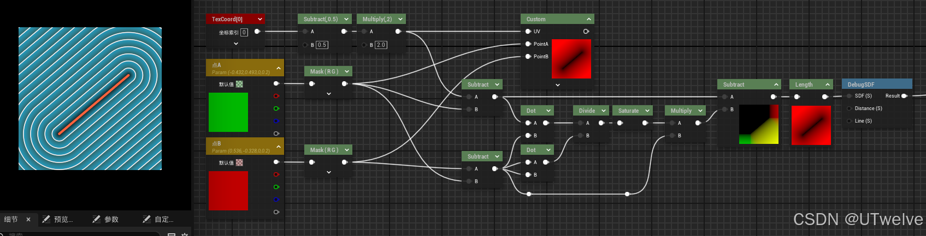
Task: Click the red channel pin of 点A
Action: (x=276, y=96)
